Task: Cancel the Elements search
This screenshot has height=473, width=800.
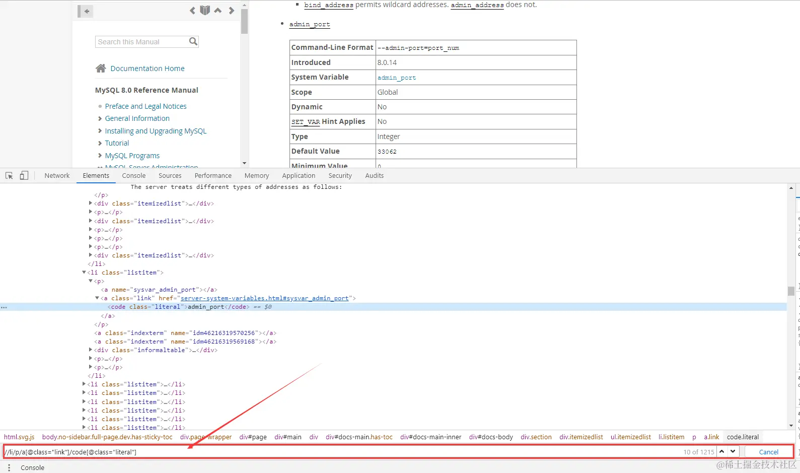Action: coord(768,452)
